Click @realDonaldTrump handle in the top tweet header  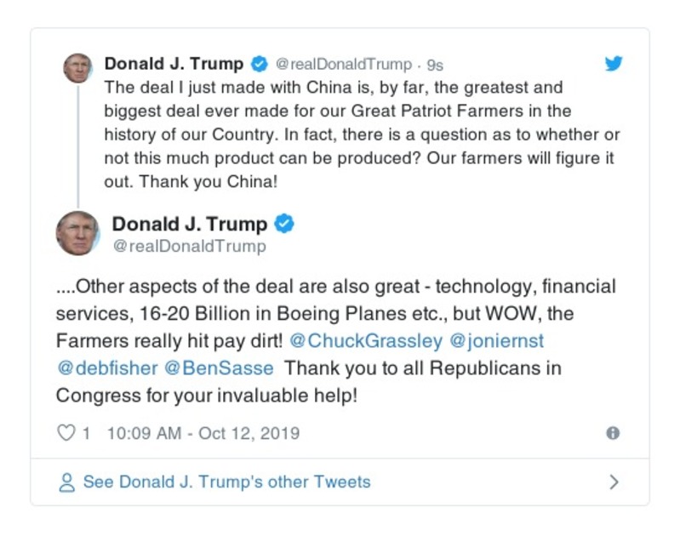pyautogui.click(x=343, y=65)
